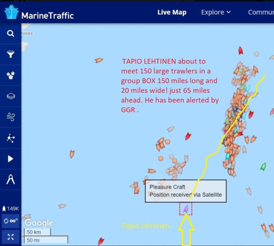This screenshot has width=274, height=246.
Task: Click the play voyage playback icon
Action: pyautogui.click(x=11, y=159)
